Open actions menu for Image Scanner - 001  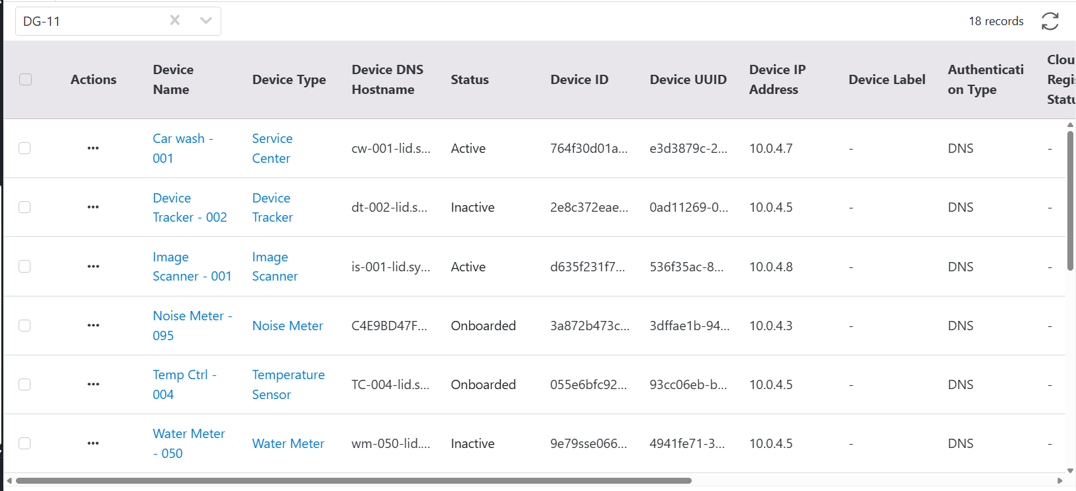93,267
